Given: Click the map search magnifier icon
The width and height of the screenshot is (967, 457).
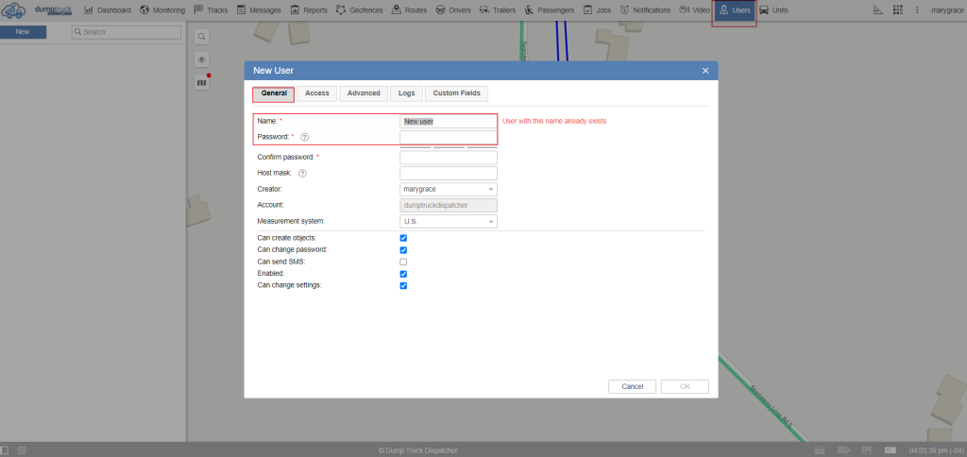Looking at the screenshot, I should pos(201,37).
